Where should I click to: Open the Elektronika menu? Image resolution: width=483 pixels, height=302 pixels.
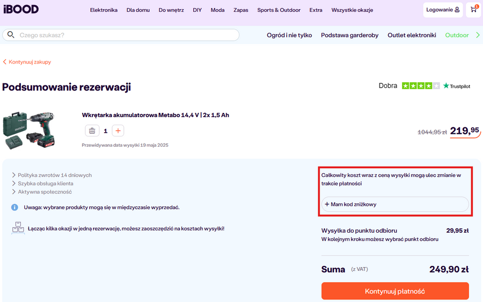coord(104,10)
